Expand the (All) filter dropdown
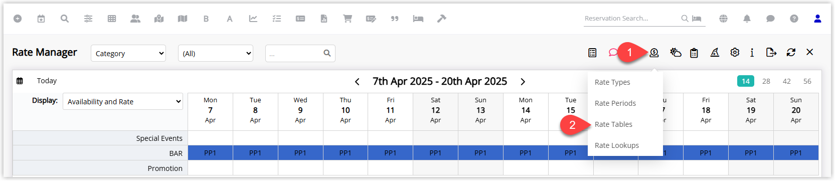 click(216, 53)
